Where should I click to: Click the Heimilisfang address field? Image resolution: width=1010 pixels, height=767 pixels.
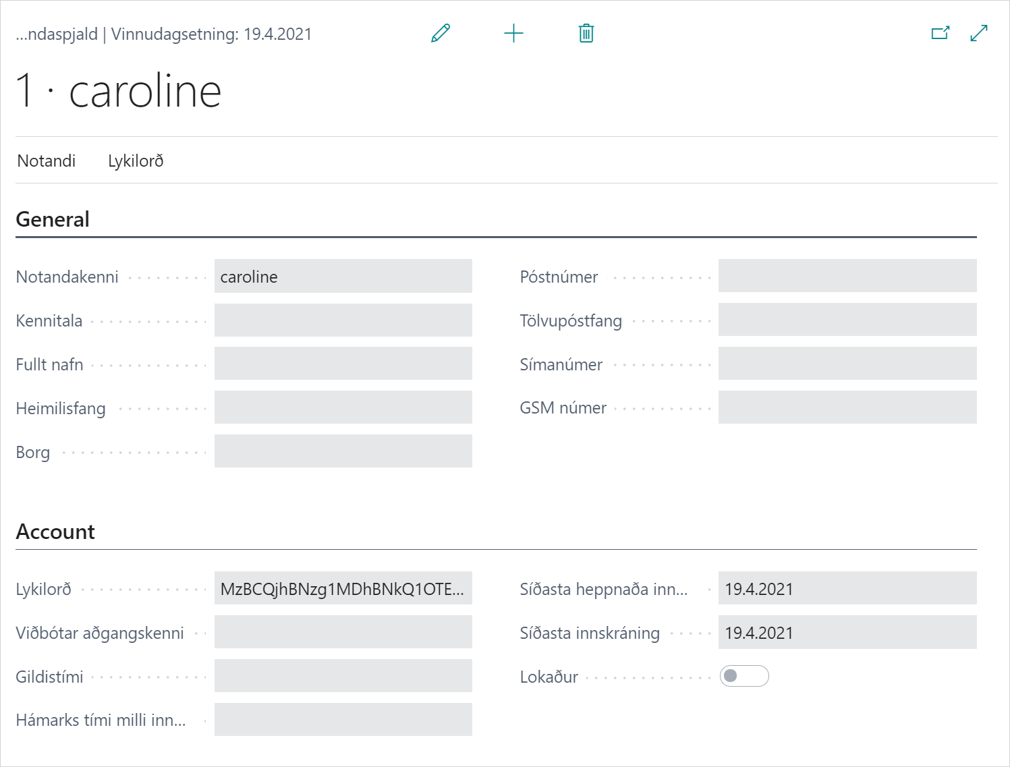343,407
